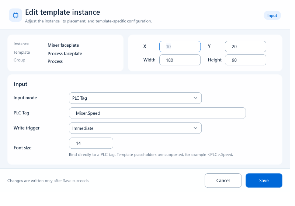Focus the X position field
The image size is (295, 206).
[180, 46]
